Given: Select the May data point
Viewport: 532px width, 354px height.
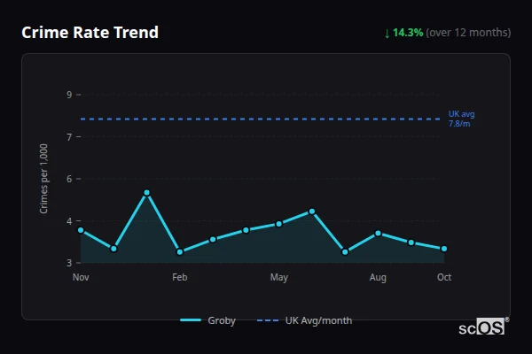Looking at the screenshot, I should point(279,224).
